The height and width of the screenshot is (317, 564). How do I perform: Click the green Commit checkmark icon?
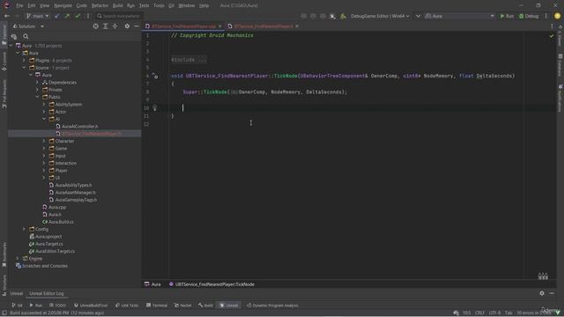[x=78, y=16]
